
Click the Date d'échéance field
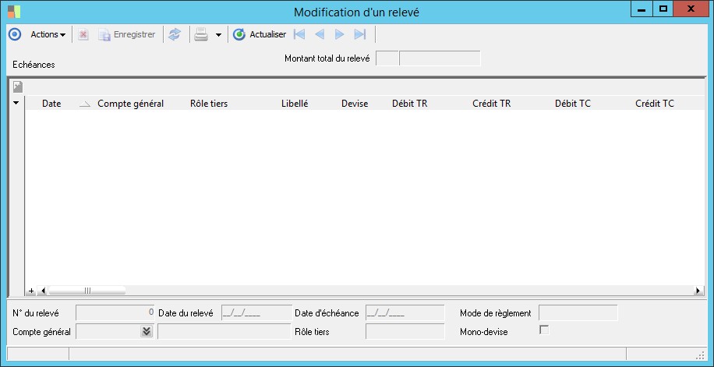point(405,312)
